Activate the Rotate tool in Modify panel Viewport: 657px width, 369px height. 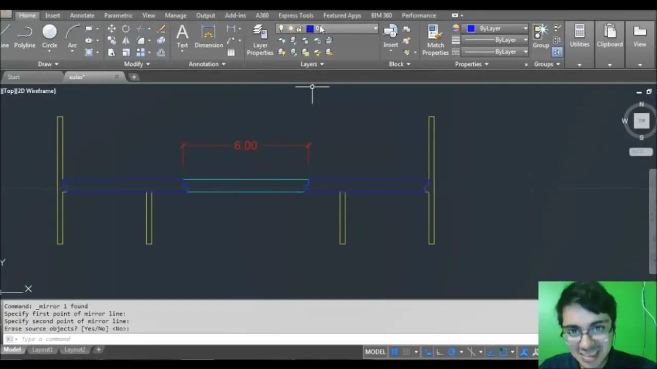tap(126, 29)
